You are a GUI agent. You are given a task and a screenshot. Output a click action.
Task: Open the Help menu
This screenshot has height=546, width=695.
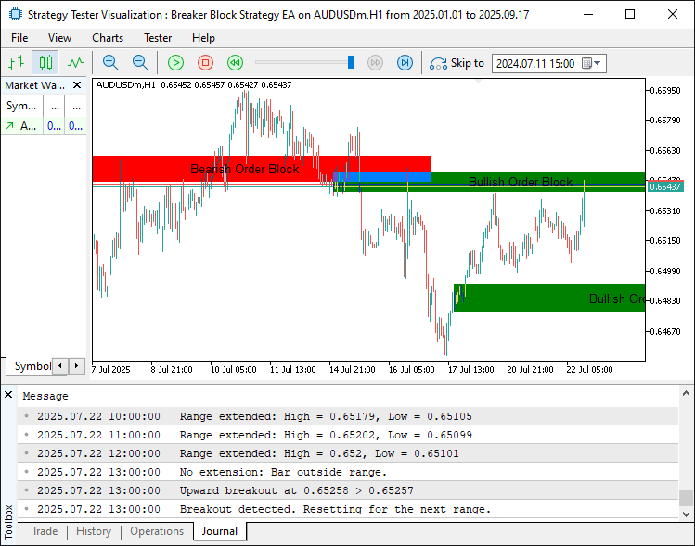click(x=203, y=38)
